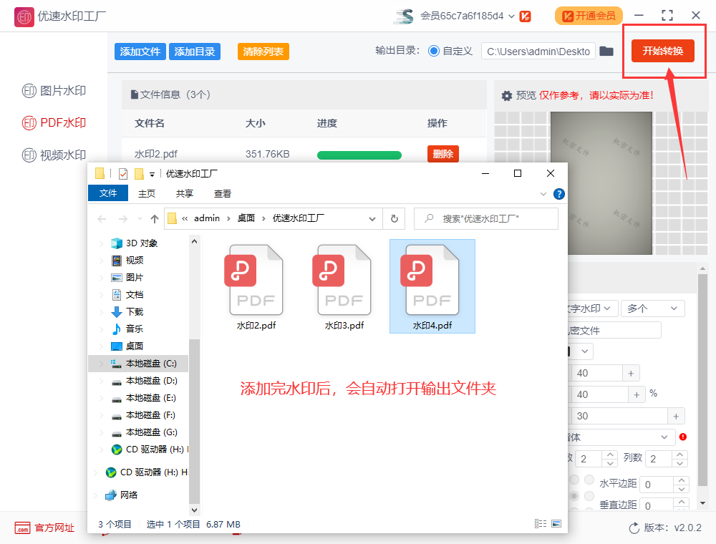Open the output folder browse icon
The height and width of the screenshot is (544, 716).
(x=606, y=51)
